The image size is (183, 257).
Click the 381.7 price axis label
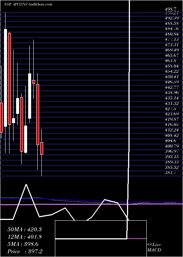(171, 173)
